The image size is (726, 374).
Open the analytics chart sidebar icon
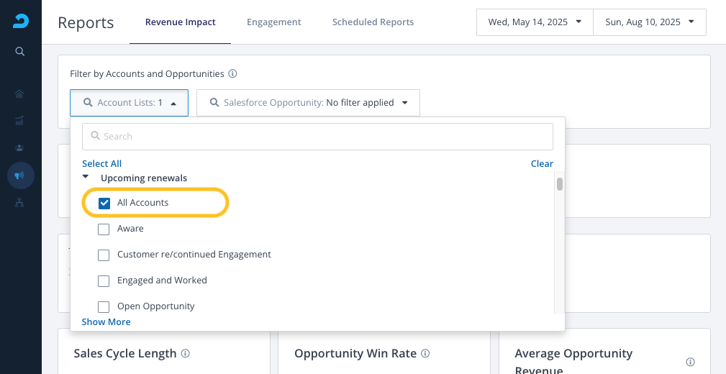[x=20, y=120]
